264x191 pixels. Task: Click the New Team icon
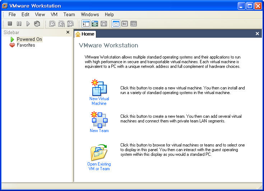pyautogui.click(x=99, y=119)
